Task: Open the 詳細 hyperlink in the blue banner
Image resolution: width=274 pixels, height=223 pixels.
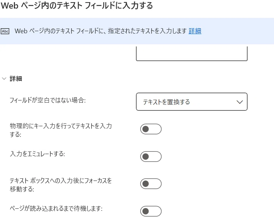Action: (195, 31)
